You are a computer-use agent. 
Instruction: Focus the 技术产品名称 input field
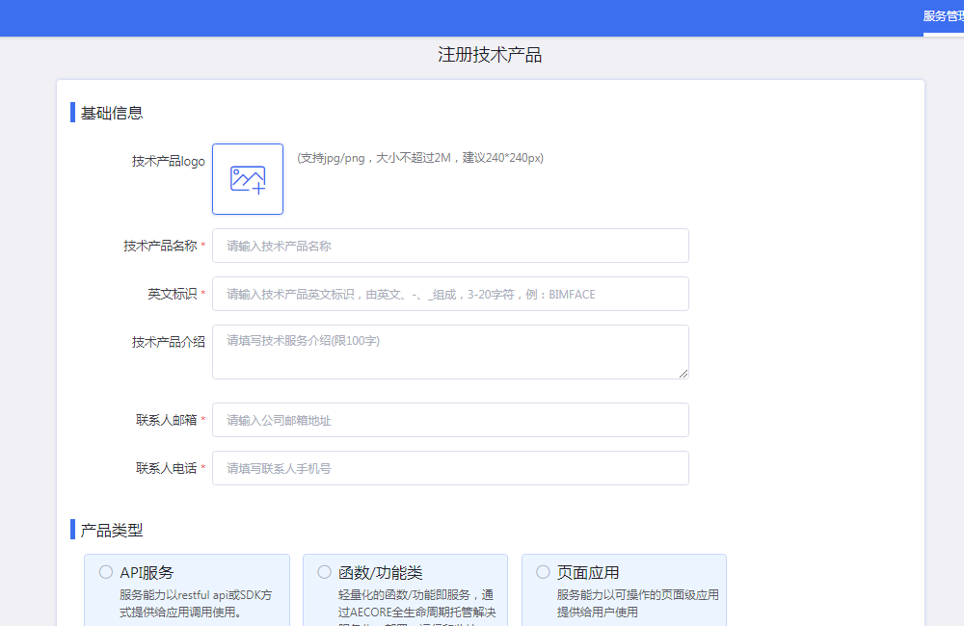(x=450, y=246)
